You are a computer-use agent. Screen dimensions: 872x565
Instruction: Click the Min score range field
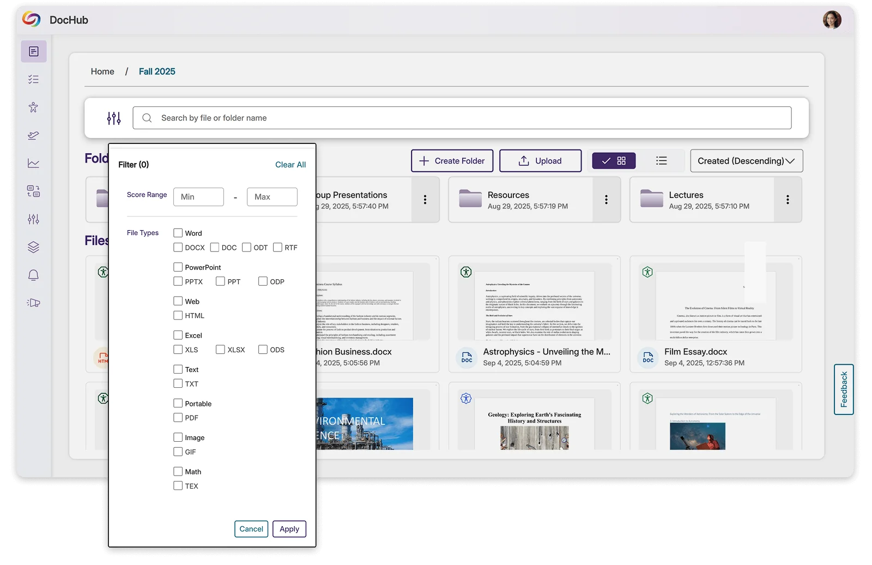pyautogui.click(x=198, y=197)
